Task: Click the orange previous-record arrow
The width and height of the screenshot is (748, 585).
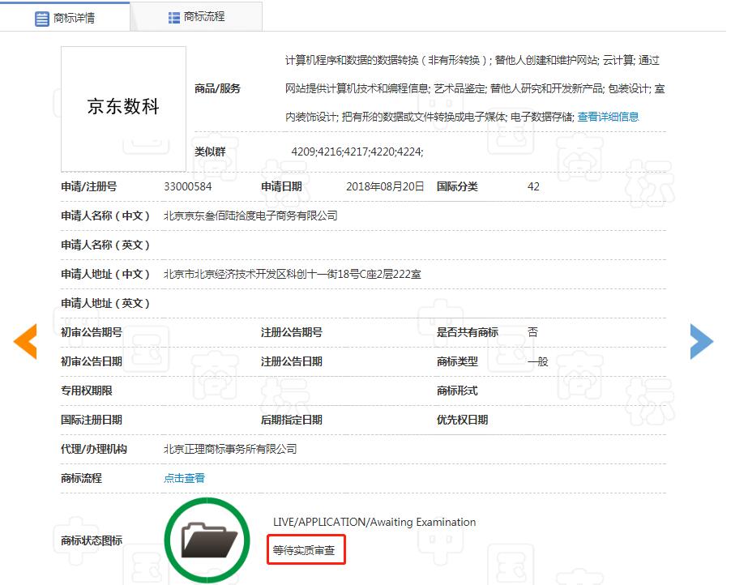Action: (x=25, y=341)
